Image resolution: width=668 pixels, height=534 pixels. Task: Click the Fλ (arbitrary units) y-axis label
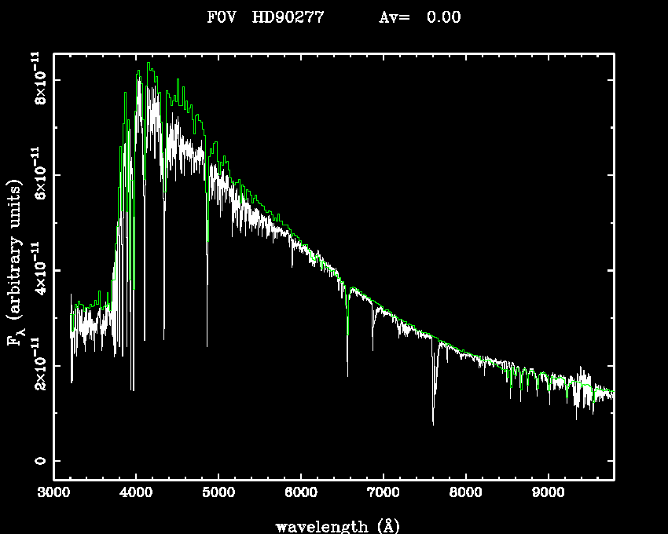click(x=14, y=263)
